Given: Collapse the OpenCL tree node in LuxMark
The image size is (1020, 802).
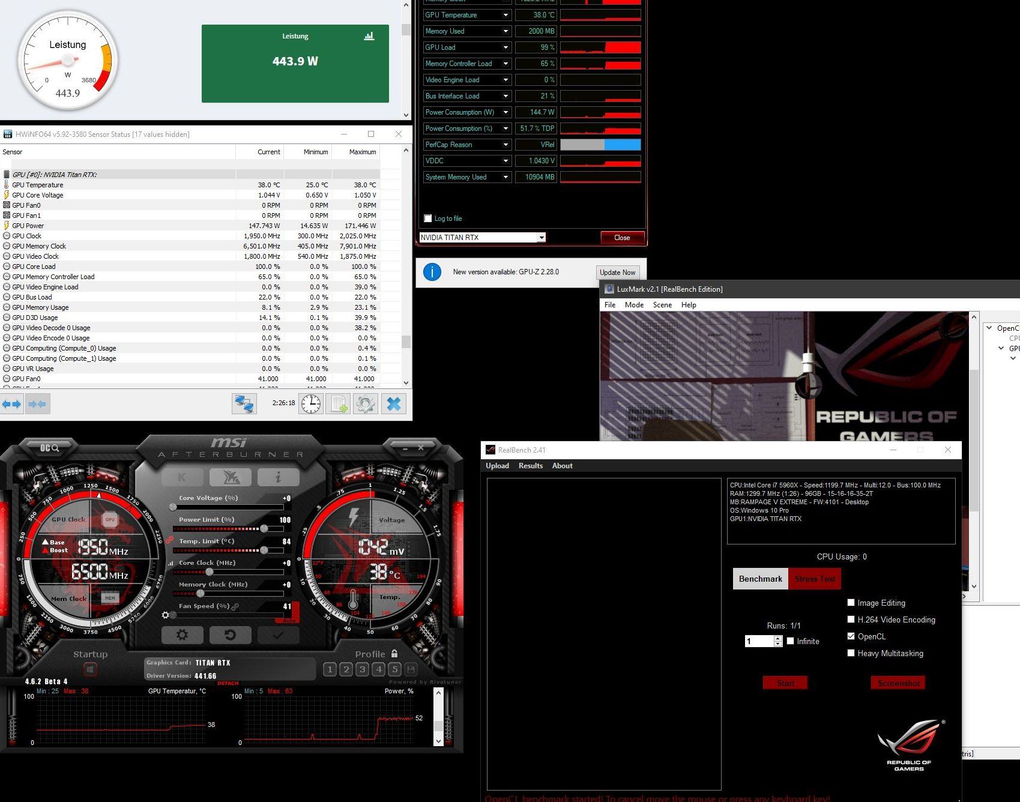Looking at the screenshot, I should 989,328.
